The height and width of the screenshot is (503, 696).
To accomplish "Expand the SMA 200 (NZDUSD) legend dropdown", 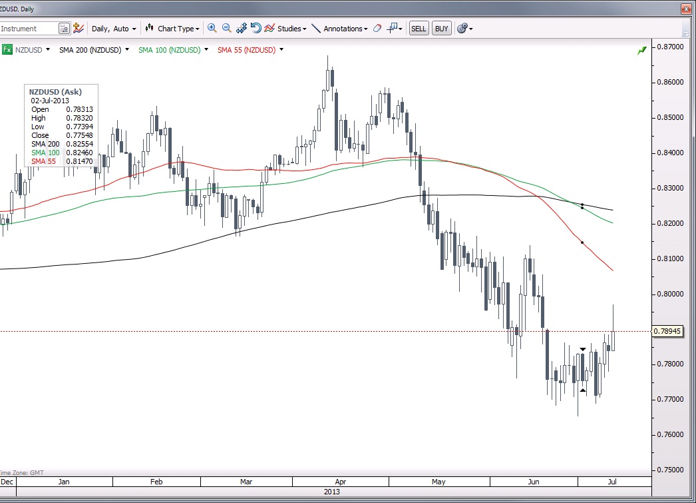I will (128, 49).
